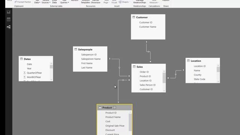The height and width of the screenshot is (135, 240).
Task: Select Location ID field in Location table
Action: pos(199,66)
